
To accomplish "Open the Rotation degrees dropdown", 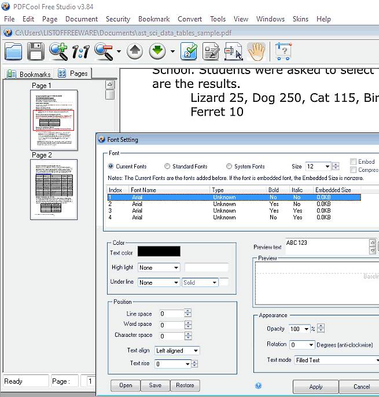I will click(x=311, y=345).
